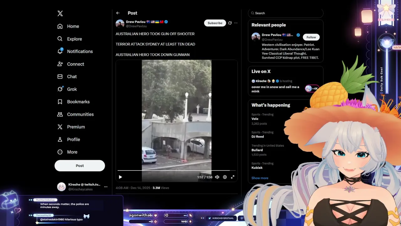This screenshot has height=226, width=401.
Task: Click the Kirsche account avatar
Action: [x=61, y=187]
